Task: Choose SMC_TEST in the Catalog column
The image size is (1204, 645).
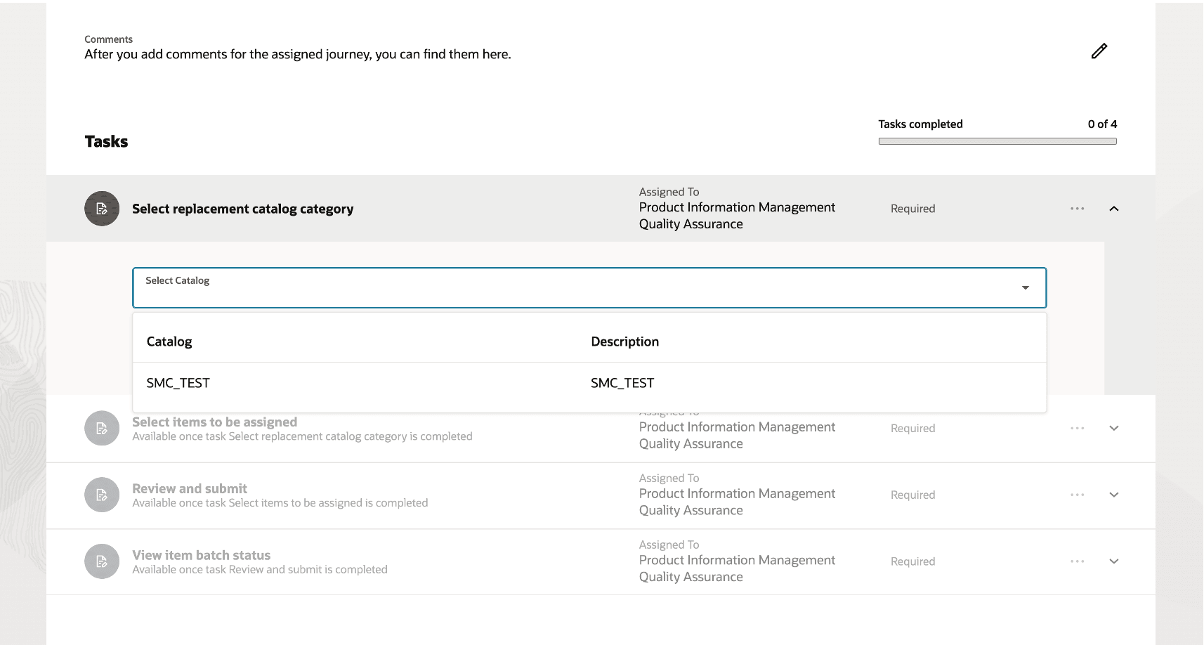Action: [178, 383]
